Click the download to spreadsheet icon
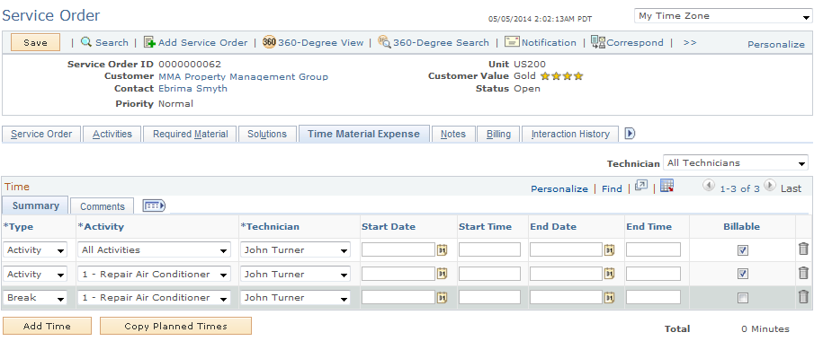The width and height of the screenshot is (823, 341). [667, 186]
